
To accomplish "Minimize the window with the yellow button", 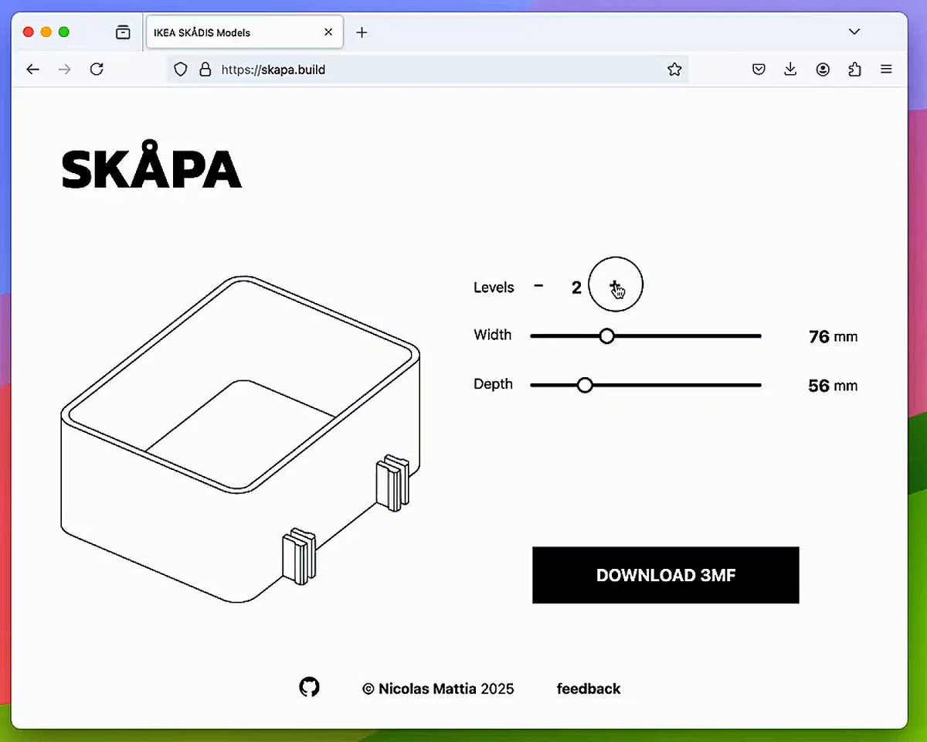I will (46, 32).
